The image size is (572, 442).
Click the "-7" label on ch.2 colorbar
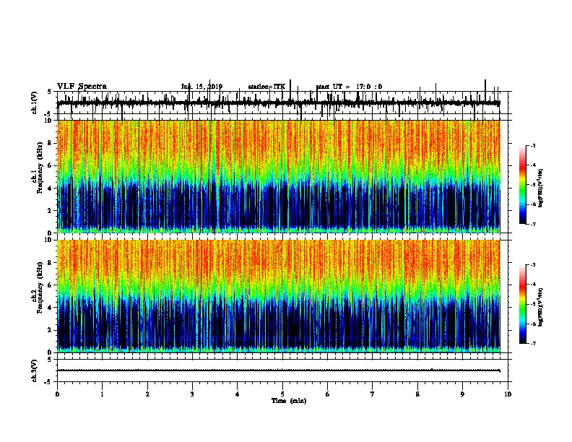coord(533,344)
